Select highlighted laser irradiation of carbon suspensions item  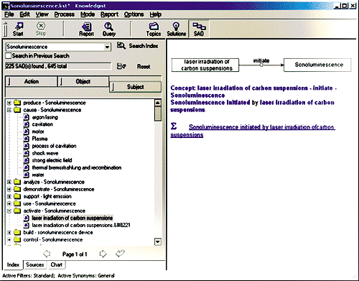(x=73, y=218)
